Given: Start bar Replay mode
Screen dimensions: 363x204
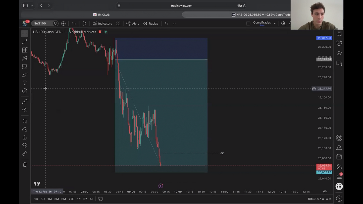Looking at the screenshot, I should (x=151, y=23).
